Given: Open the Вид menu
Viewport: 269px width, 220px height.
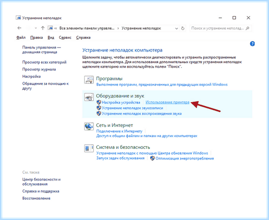Looking at the screenshot, I should pyautogui.click(x=51, y=38).
